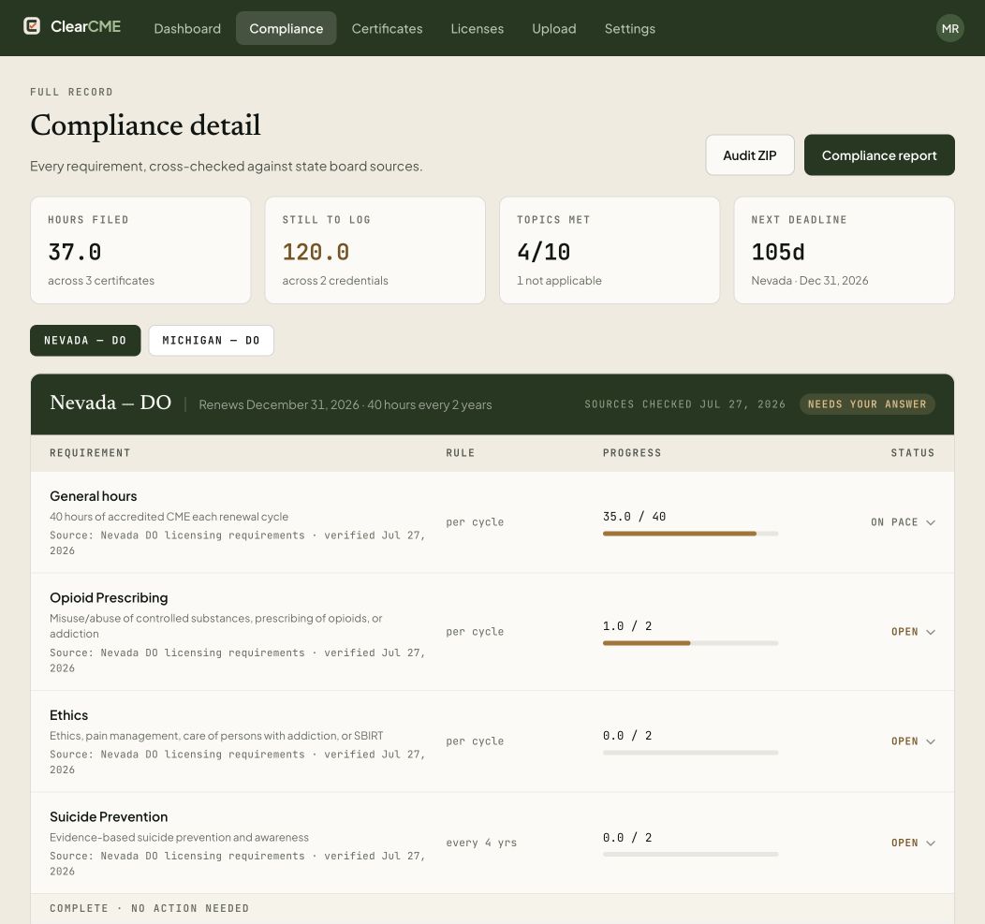Screen dimensions: 985x924
Task: Select the Nevada – DO credential tab
Action: [x=85, y=341]
